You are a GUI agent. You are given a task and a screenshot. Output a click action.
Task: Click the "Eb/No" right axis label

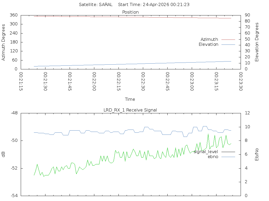click(257, 154)
